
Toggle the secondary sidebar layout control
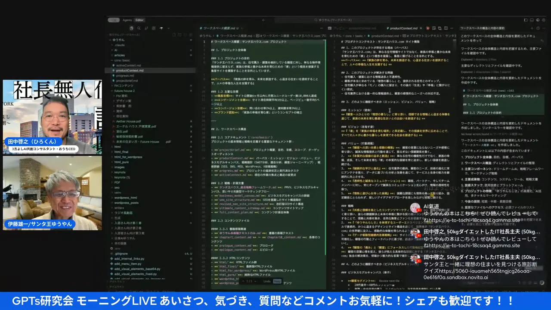pyautogui.click(x=538, y=20)
